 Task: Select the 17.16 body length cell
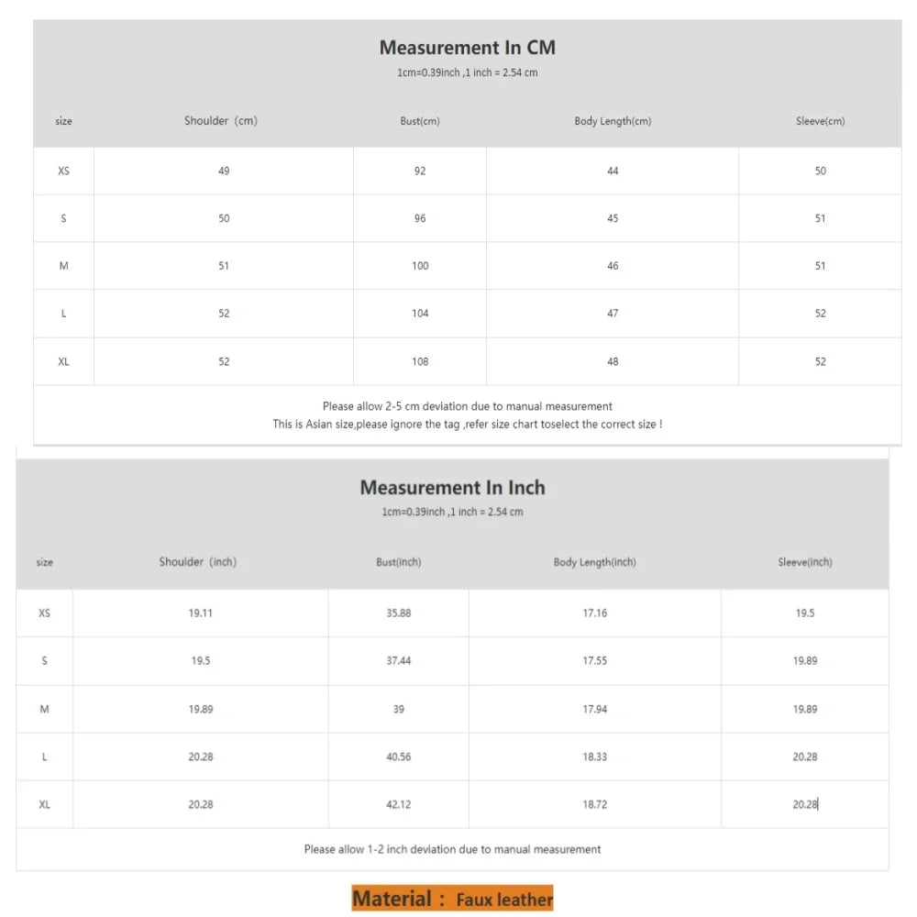click(x=594, y=613)
